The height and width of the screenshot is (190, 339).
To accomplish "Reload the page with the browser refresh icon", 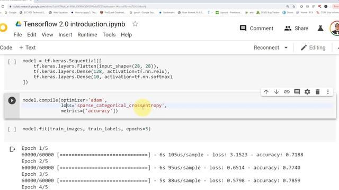I will click(3, 6).
